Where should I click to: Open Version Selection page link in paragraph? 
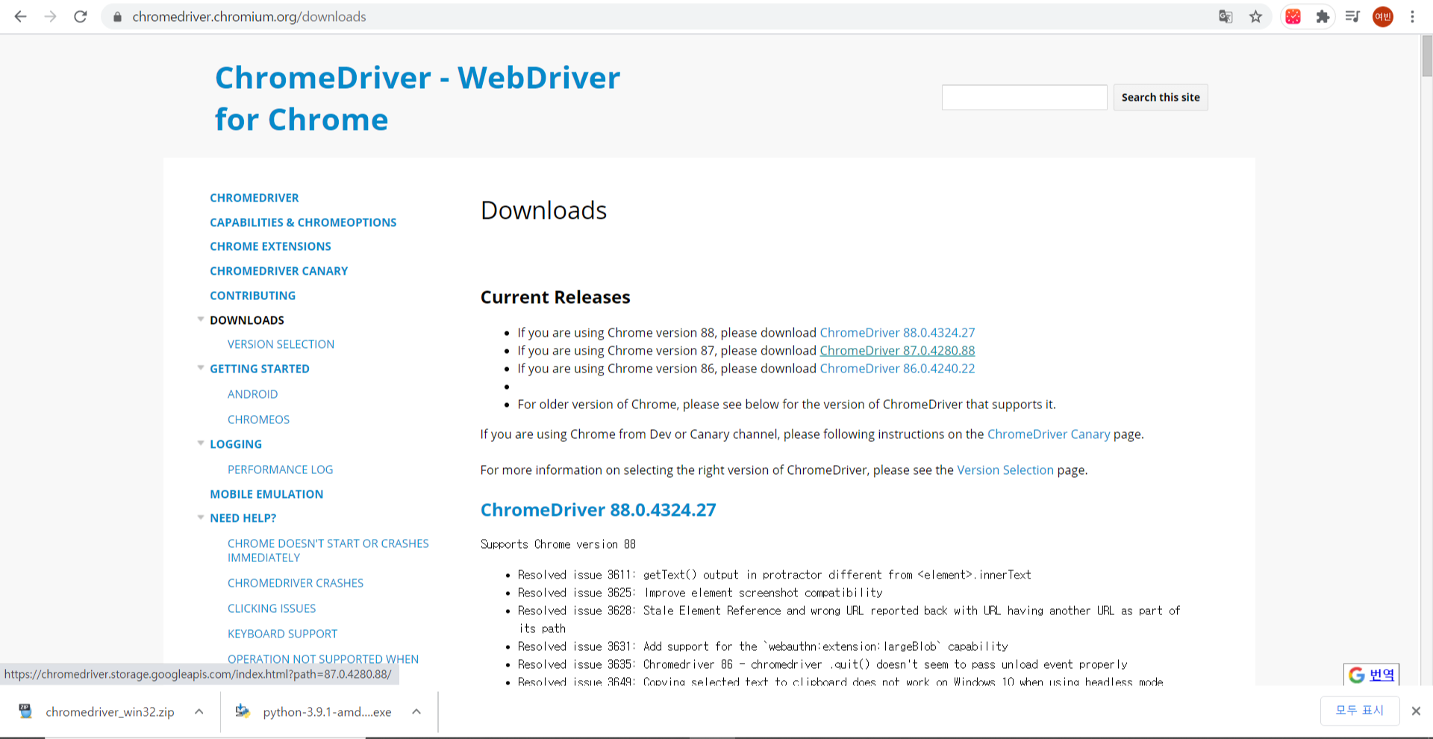[1005, 470]
